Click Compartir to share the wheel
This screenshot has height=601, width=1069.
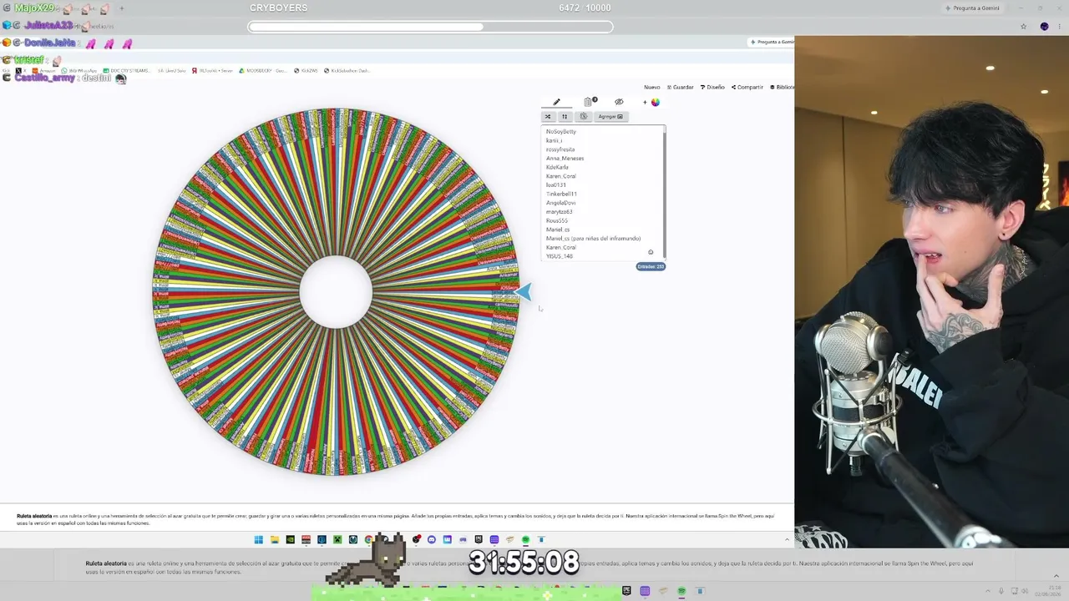(x=747, y=87)
